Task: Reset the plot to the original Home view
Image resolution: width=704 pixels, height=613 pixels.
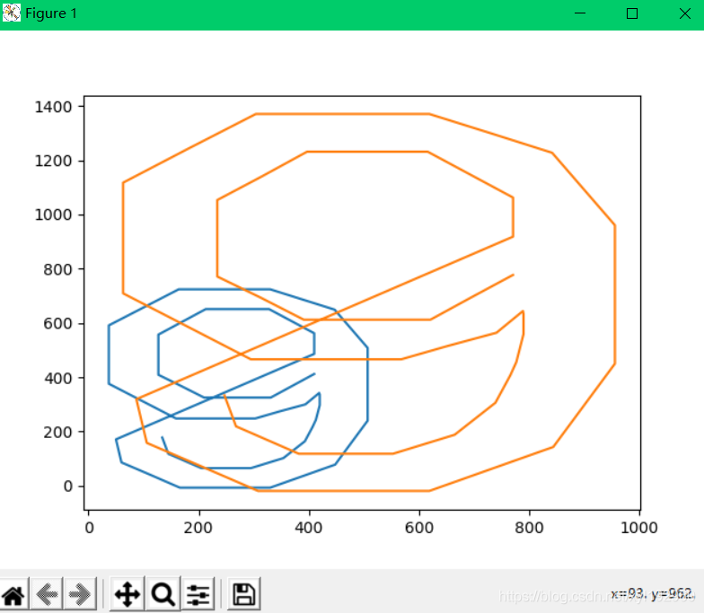Action: pos(13,595)
